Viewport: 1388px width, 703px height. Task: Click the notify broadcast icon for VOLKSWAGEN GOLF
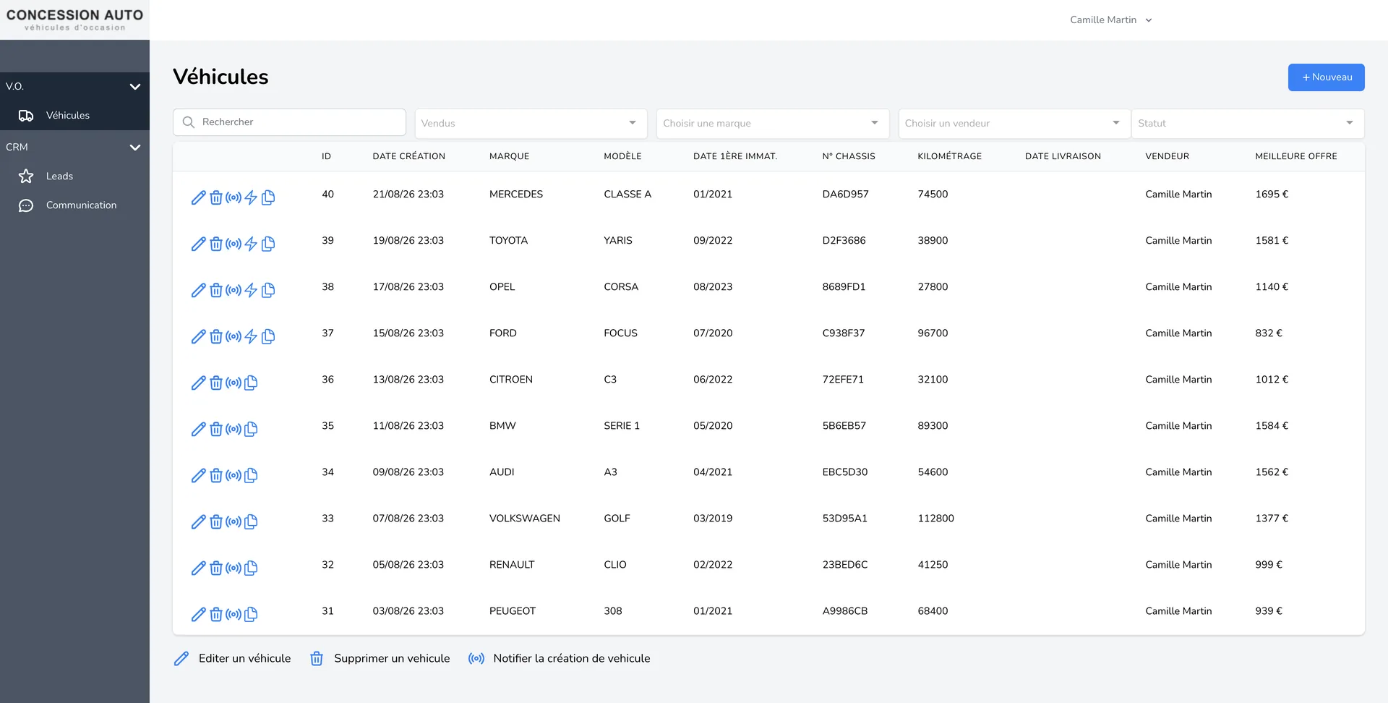[x=233, y=521]
